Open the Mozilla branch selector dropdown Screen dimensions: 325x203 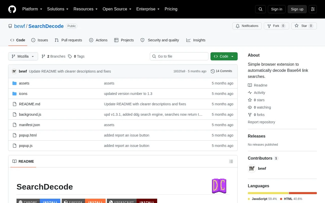[23, 56]
